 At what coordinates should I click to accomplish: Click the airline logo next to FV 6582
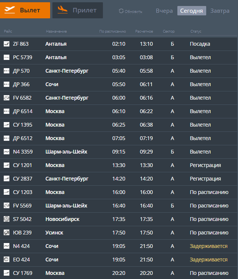(x=6, y=98)
